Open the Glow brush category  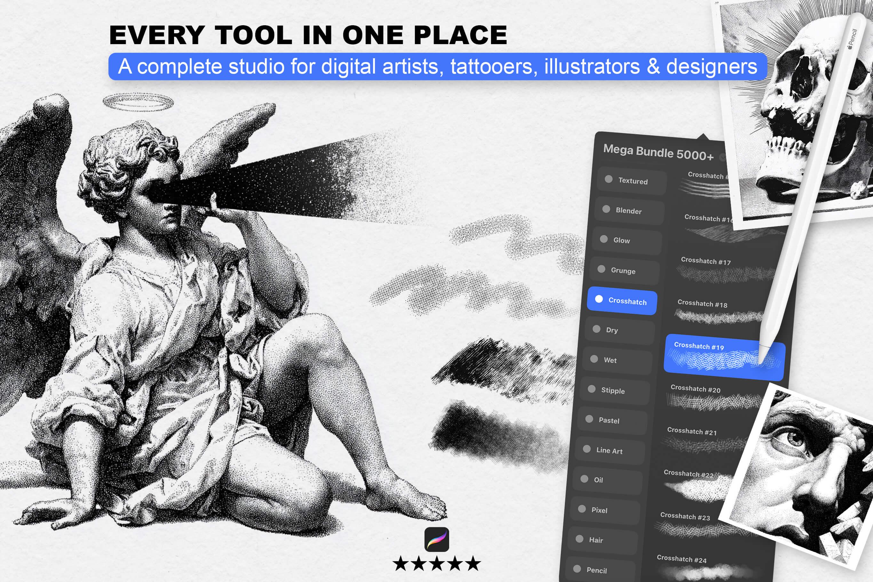coord(627,240)
